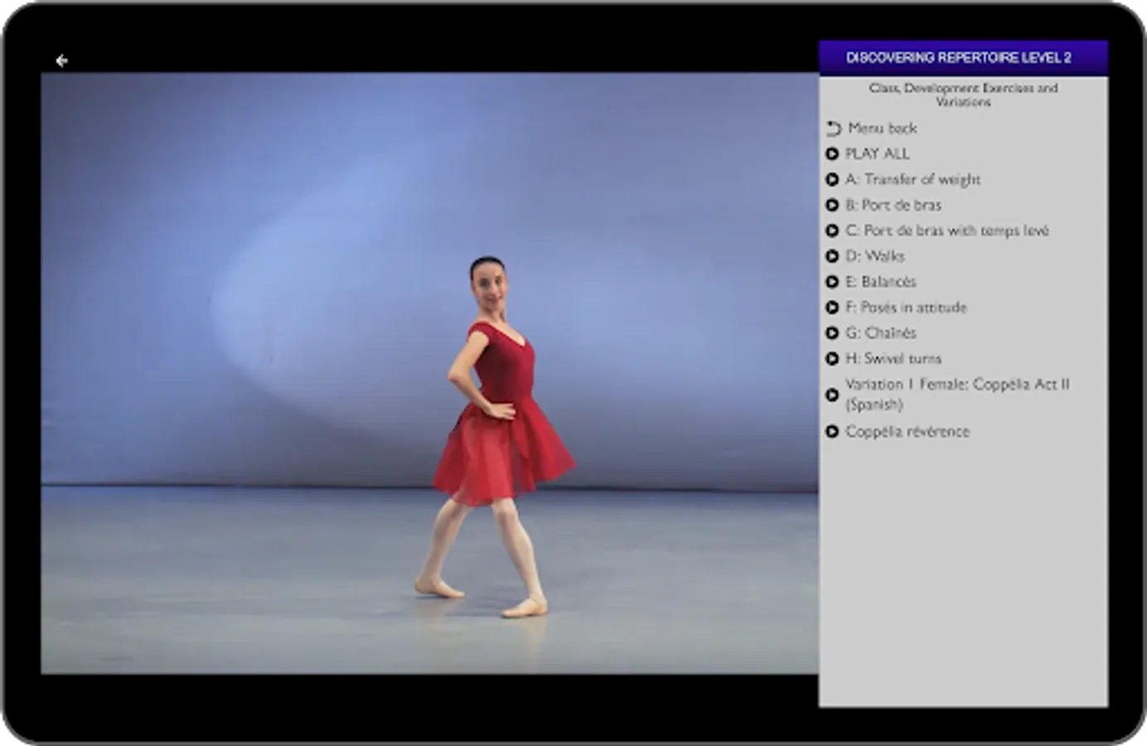
Task: Click play icon for Coppélia révérence
Action: 832,432
